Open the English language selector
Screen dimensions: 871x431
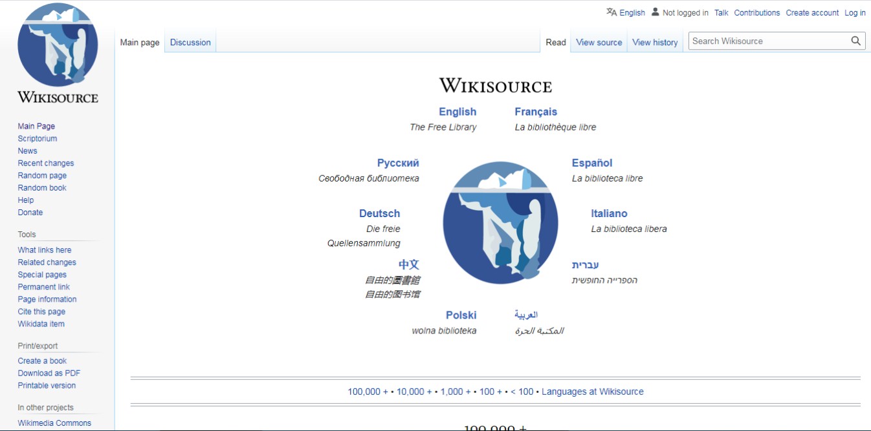click(632, 13)
